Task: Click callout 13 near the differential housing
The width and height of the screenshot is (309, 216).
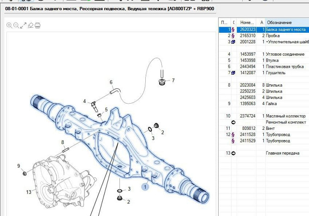Action: pos(28,192)
